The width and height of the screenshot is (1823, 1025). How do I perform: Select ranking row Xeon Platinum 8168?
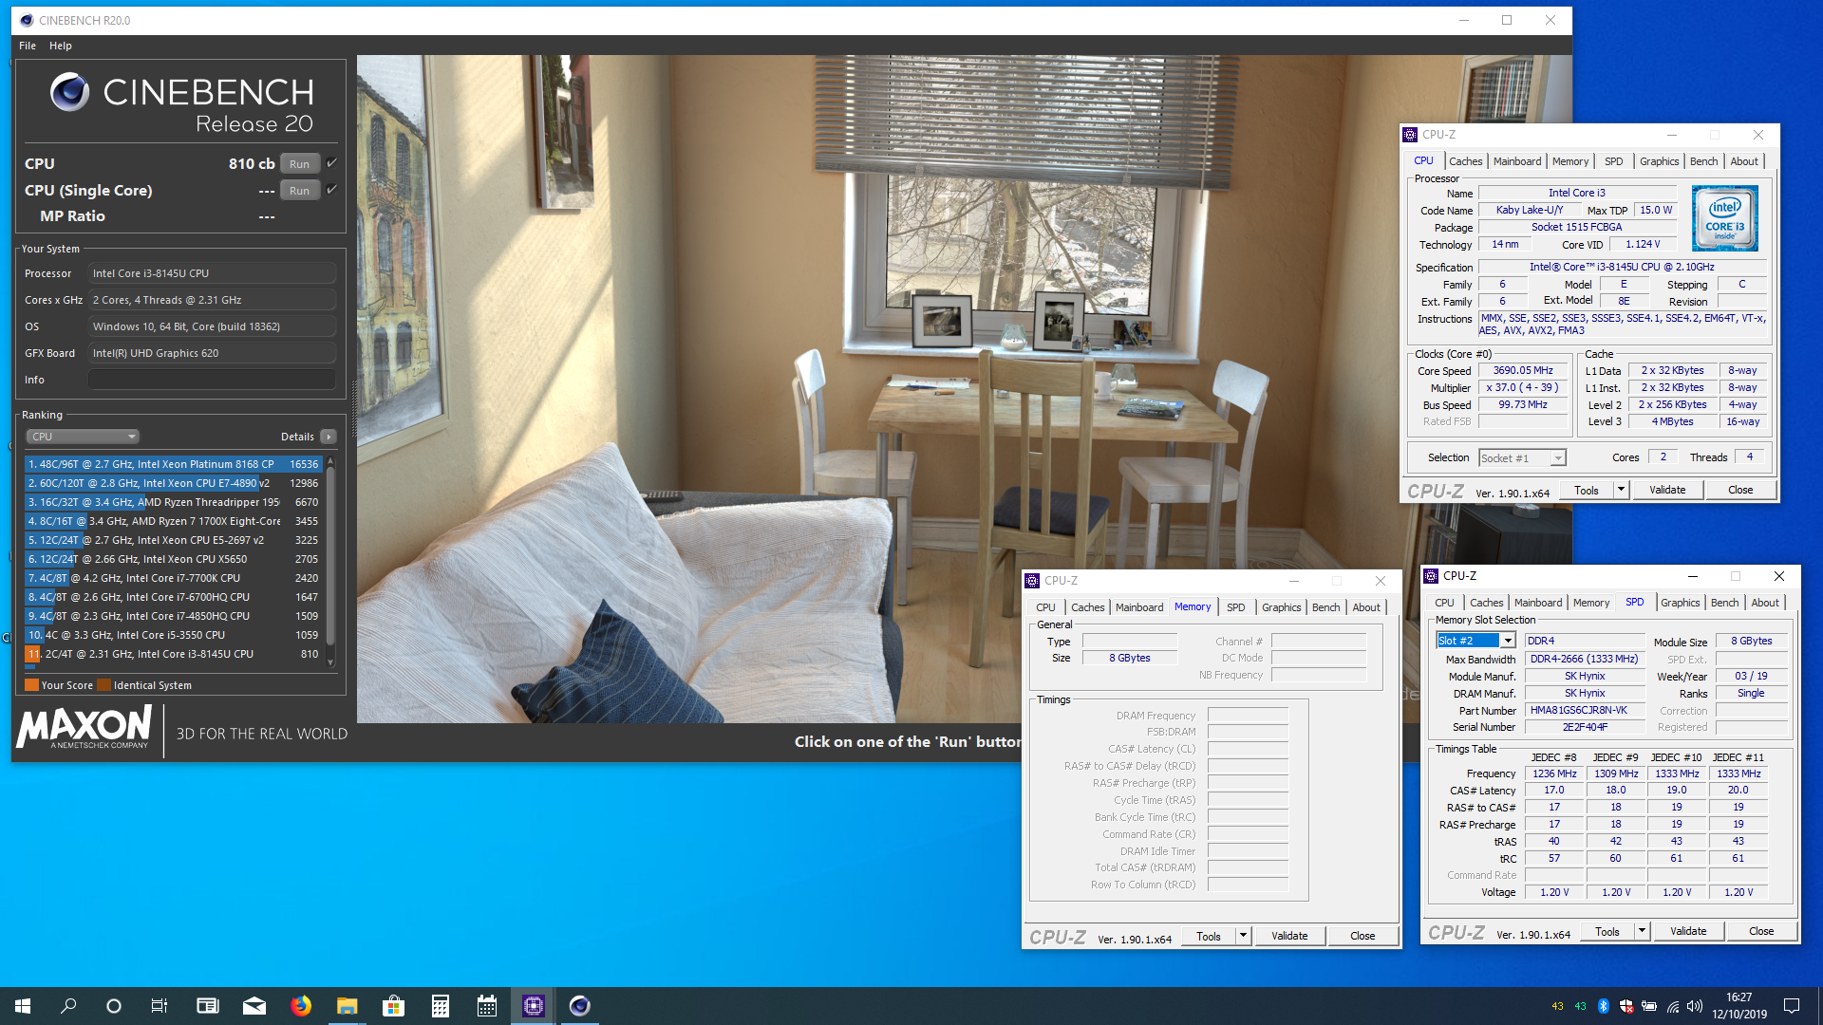click(174, 464)
